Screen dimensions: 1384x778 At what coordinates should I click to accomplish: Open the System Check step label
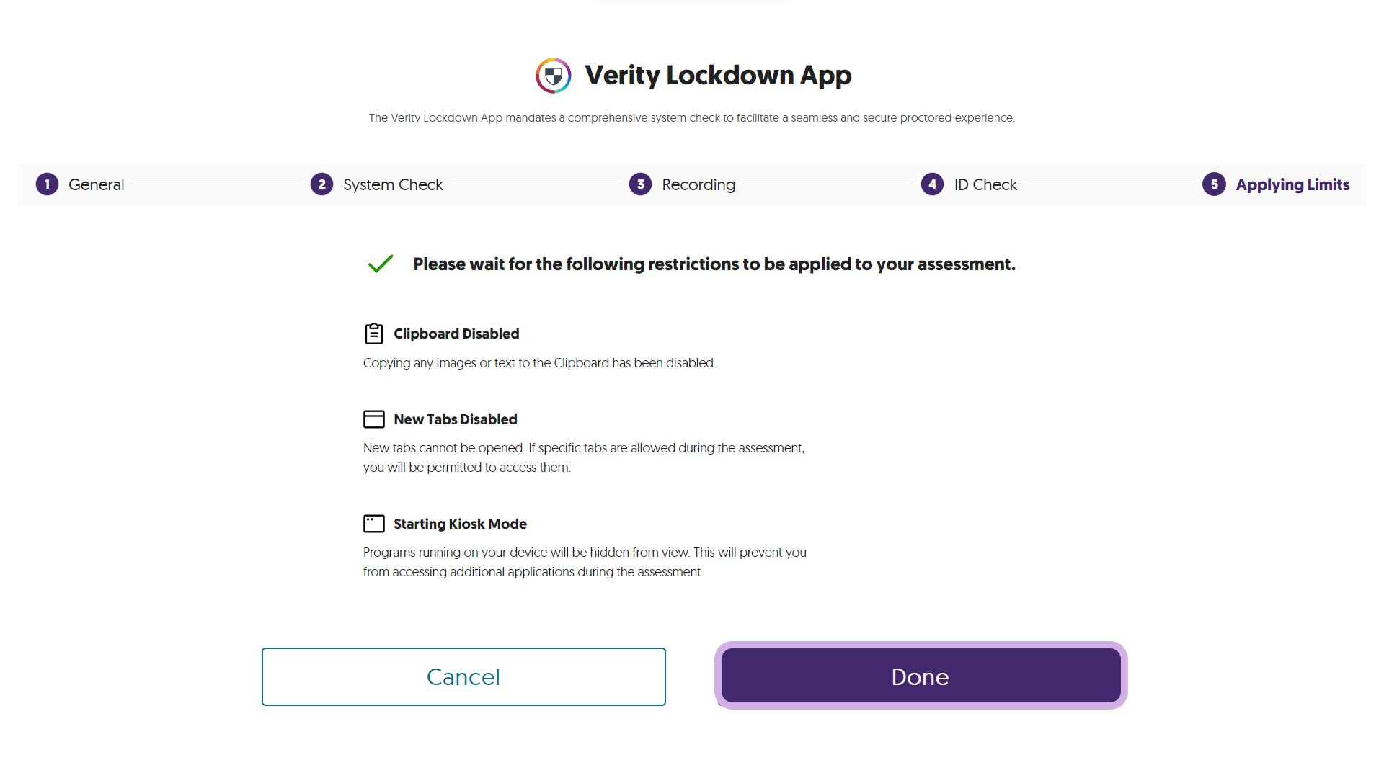[393, 184]
